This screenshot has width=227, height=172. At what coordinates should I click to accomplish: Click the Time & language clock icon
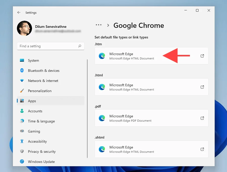22,121
